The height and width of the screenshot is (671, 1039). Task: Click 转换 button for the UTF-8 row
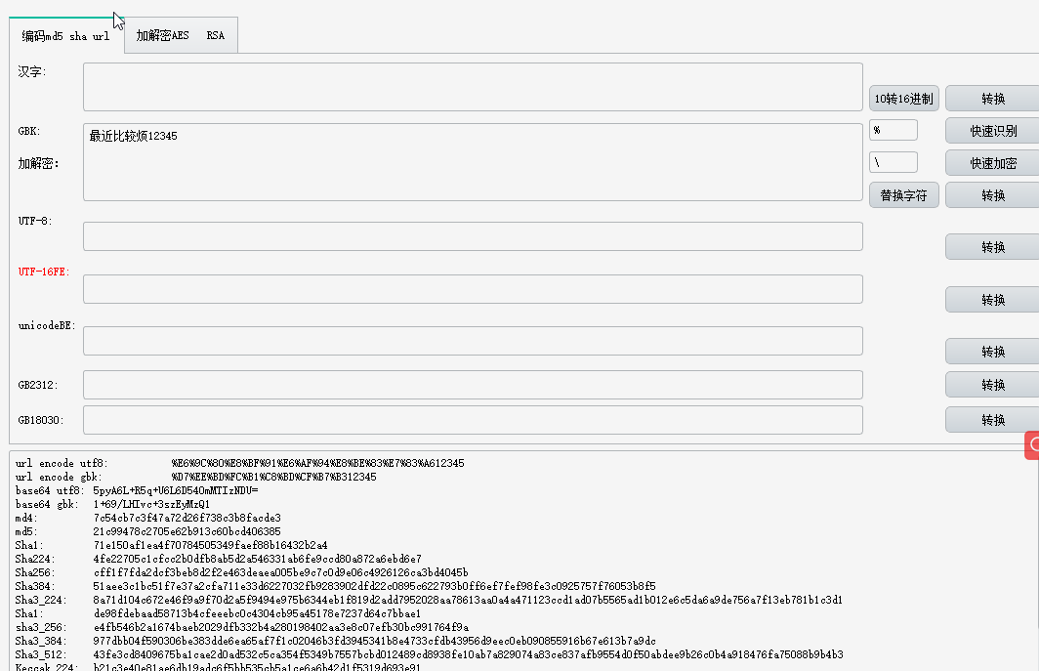(992, 247)
